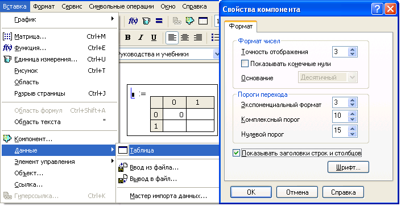
Task: Right-align the text
Action: (x=198, y=38)
